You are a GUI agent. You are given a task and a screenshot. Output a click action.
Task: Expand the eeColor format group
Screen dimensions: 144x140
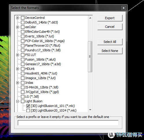tap(17, 27)
